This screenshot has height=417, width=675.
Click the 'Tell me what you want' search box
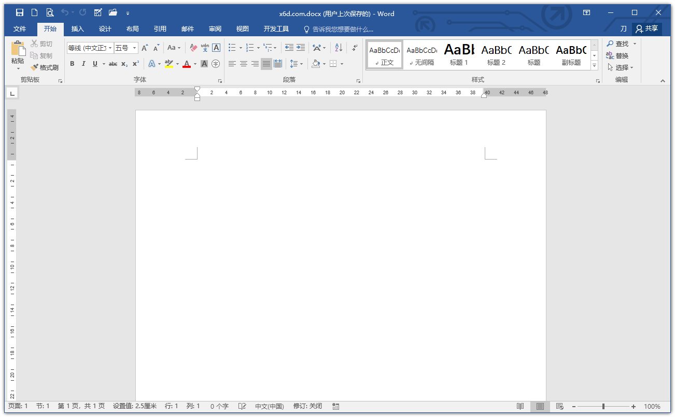tap(342, 29)
